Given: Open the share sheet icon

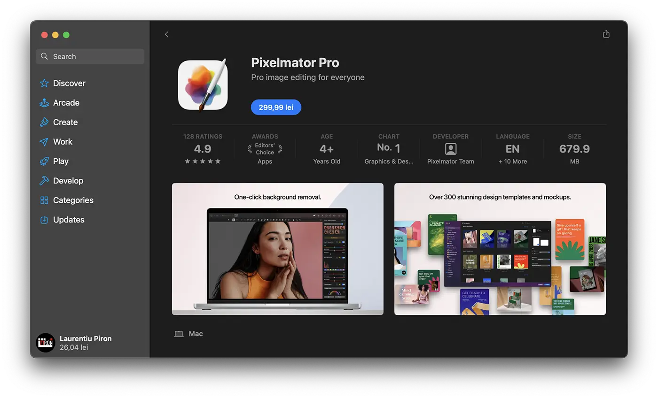Looking at the screenshot, I should tap(606, 34).
